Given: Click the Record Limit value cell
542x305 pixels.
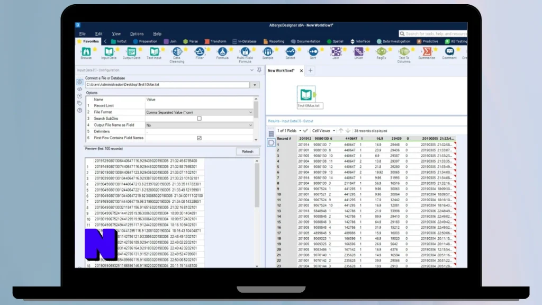Looking at the screenshot, I should 199,106.
